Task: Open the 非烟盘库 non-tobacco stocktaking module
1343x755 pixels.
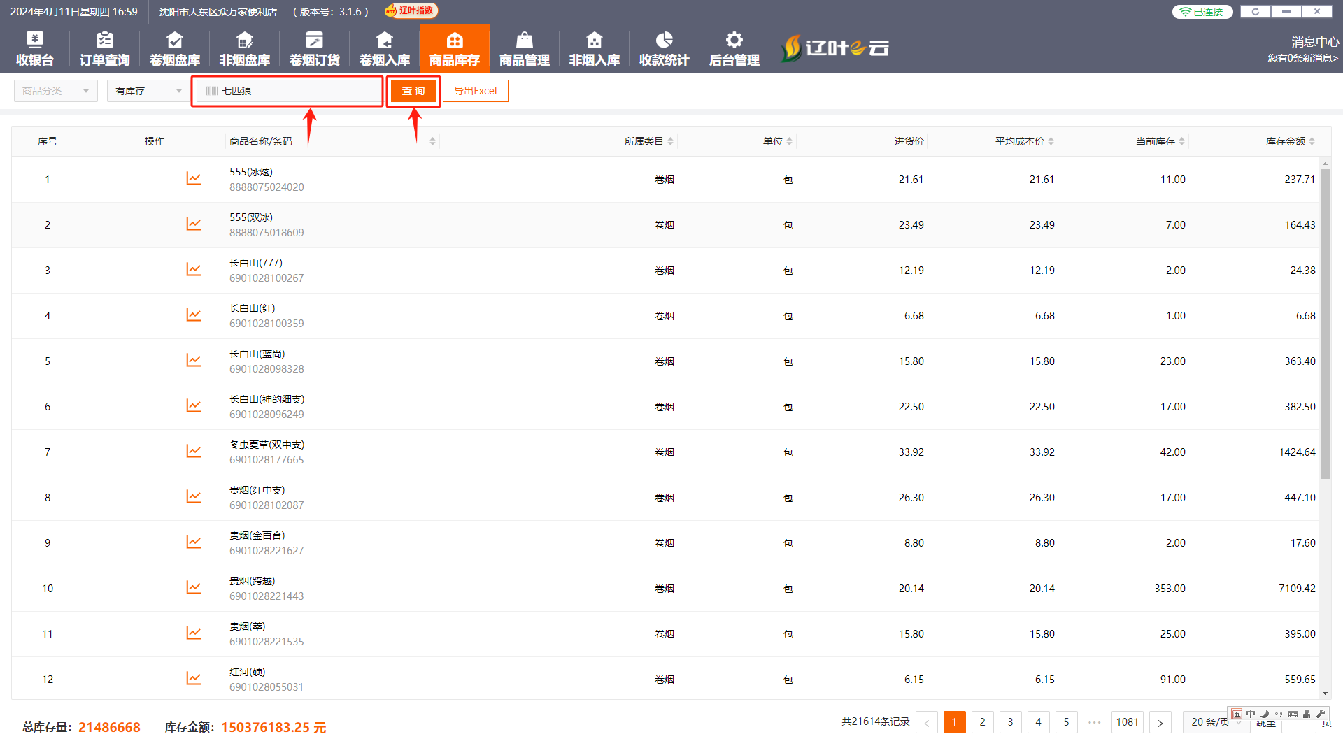Action: click(245, 49)
